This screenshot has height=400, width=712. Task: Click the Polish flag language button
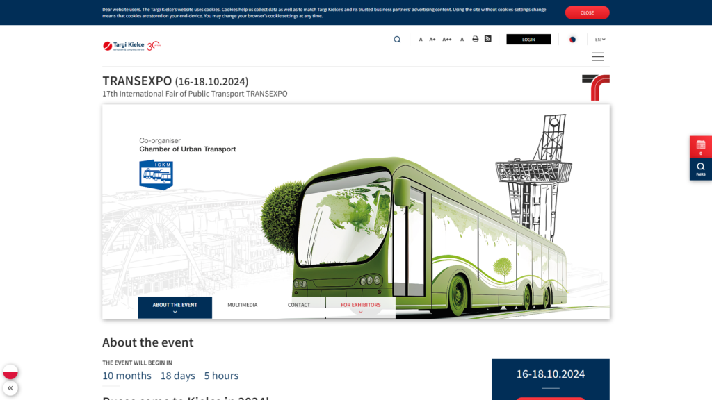click(10, 372)
